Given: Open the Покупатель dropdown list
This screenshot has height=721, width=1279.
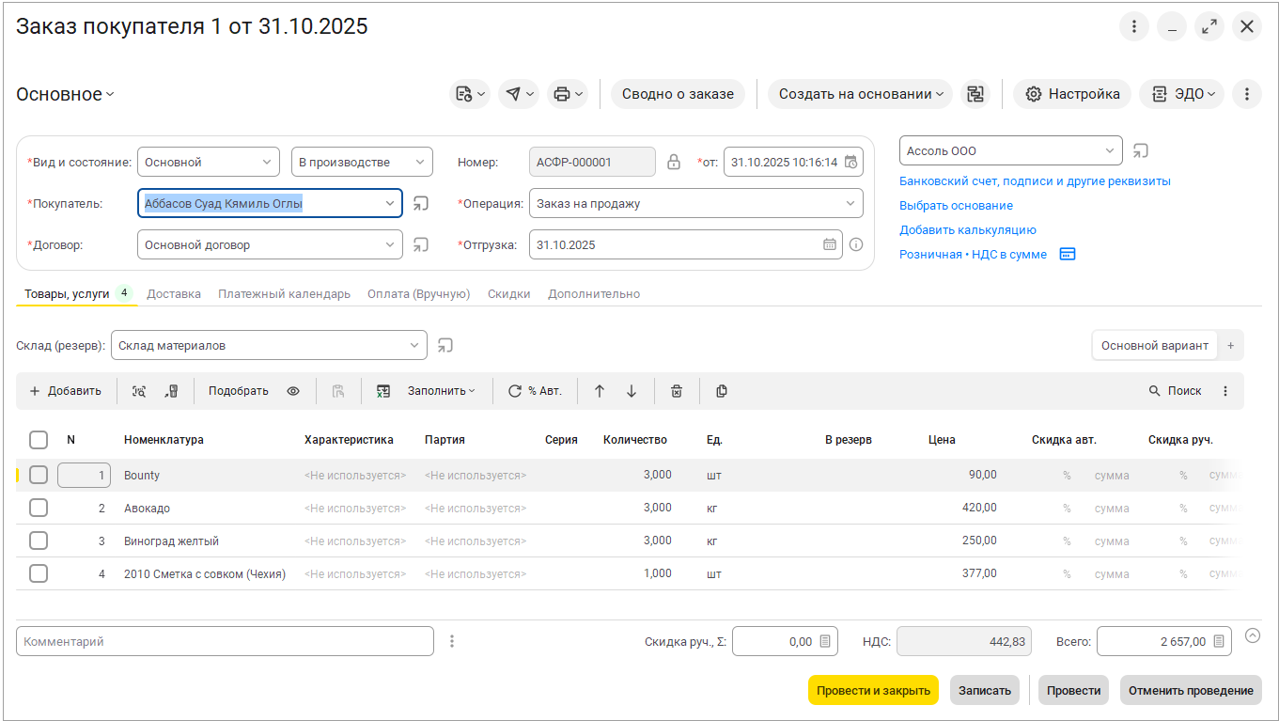Looking at the screenshot, I should click(390, 203).
